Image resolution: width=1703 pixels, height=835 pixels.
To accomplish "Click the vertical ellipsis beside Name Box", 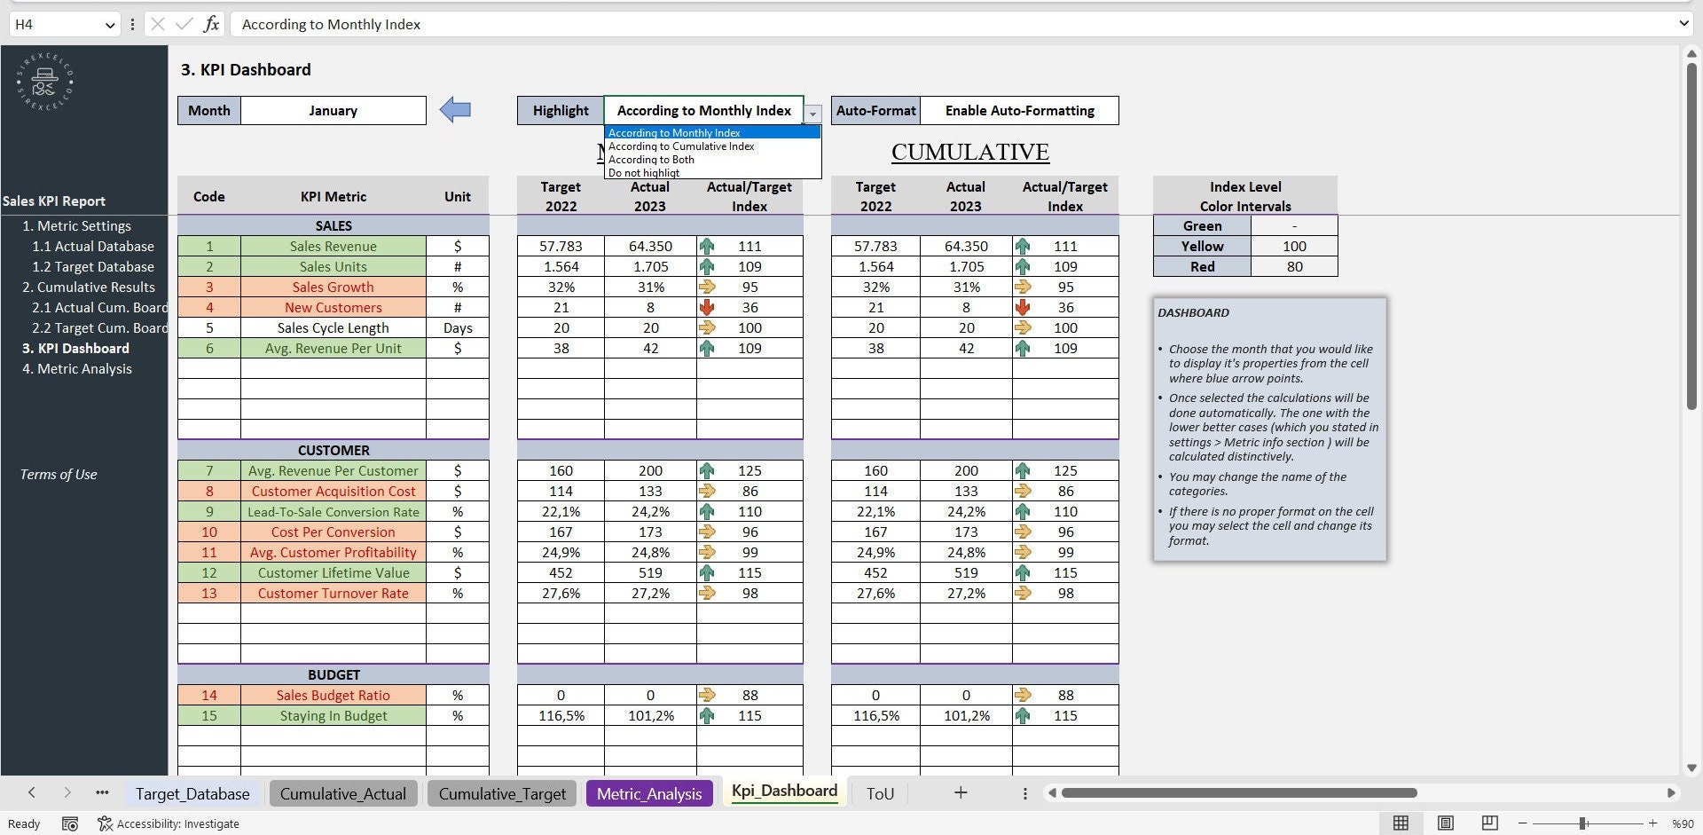I will tap(132, 24).
